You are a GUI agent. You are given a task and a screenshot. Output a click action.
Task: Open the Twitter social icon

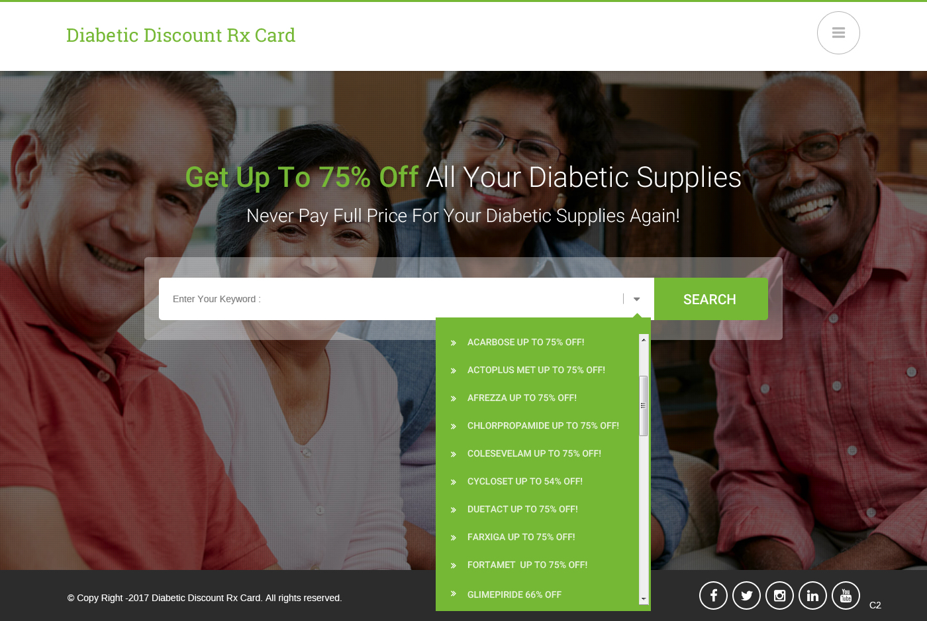[x=746, y=595]
